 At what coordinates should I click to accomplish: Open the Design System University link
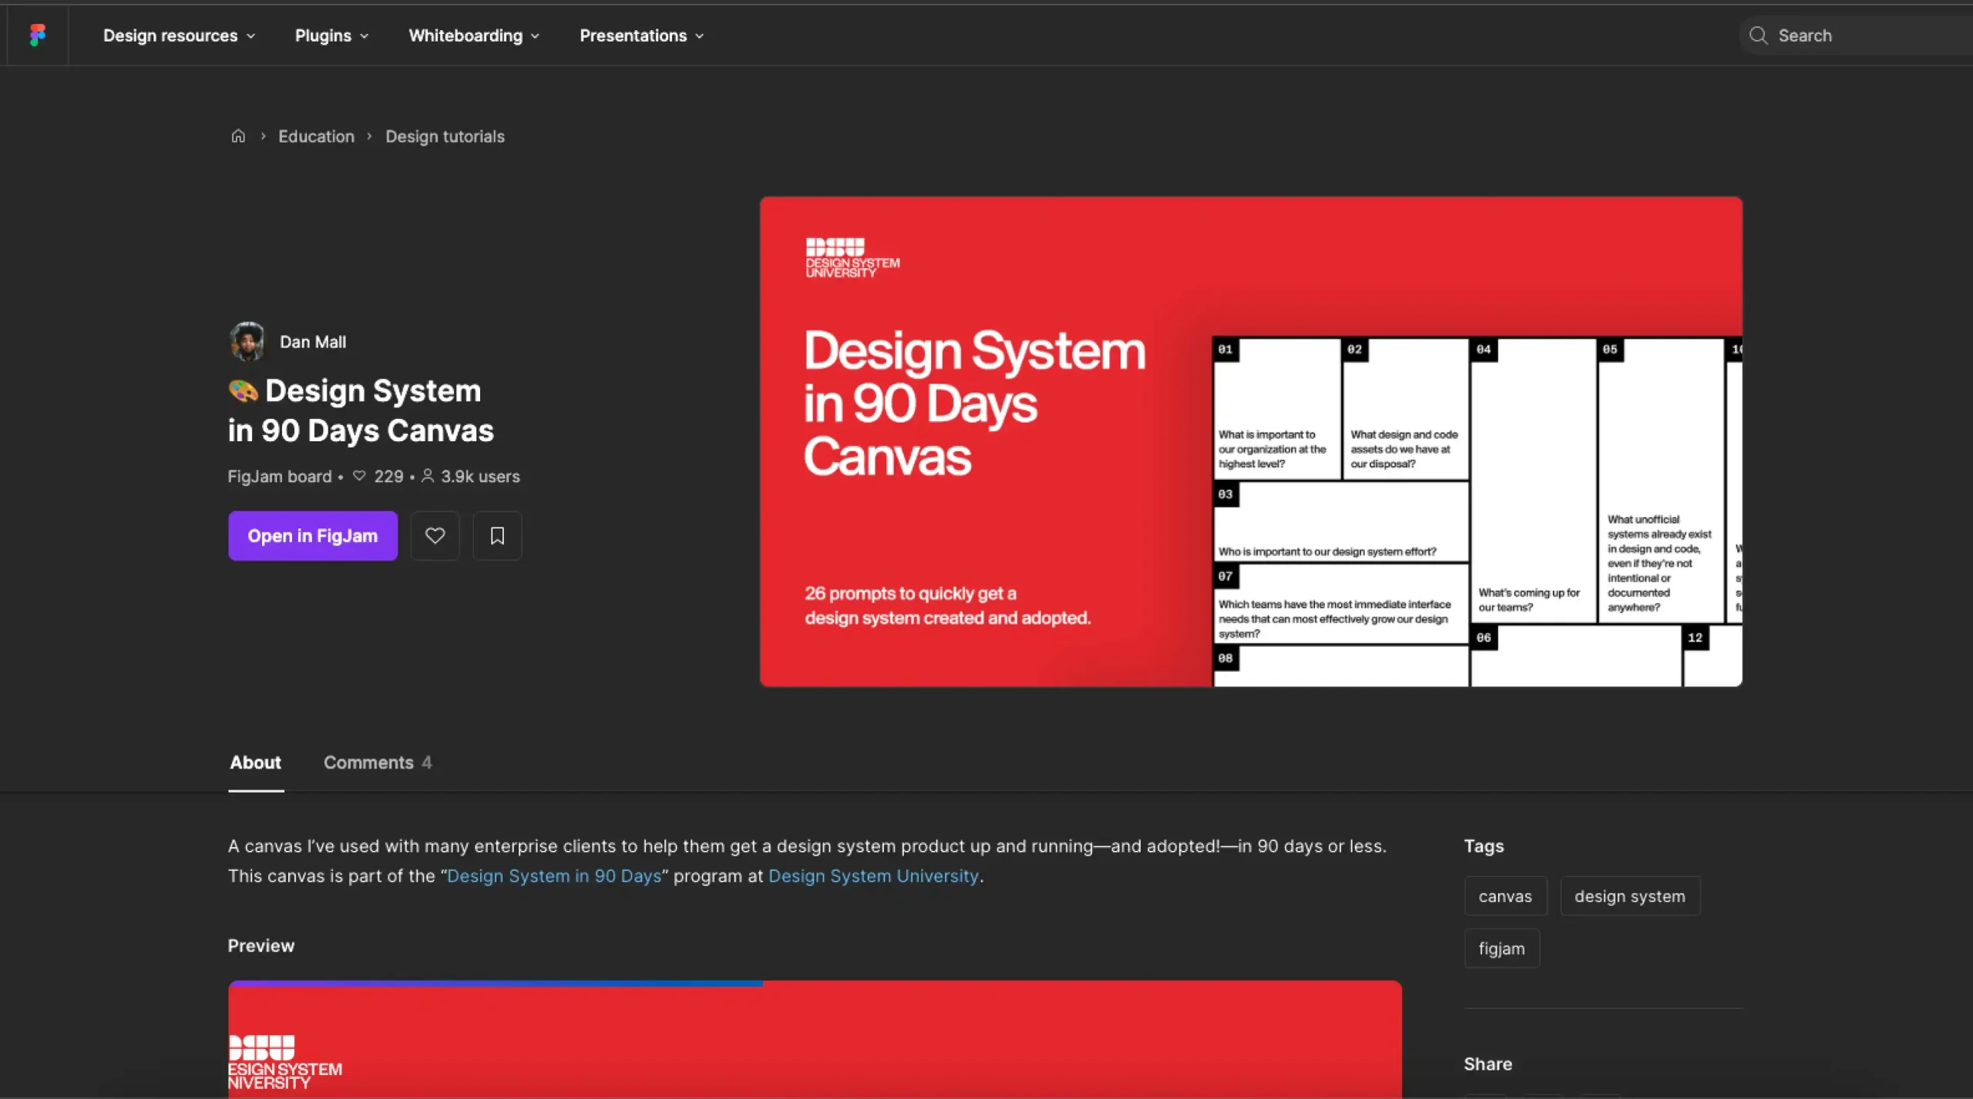(x=873, y=876)
